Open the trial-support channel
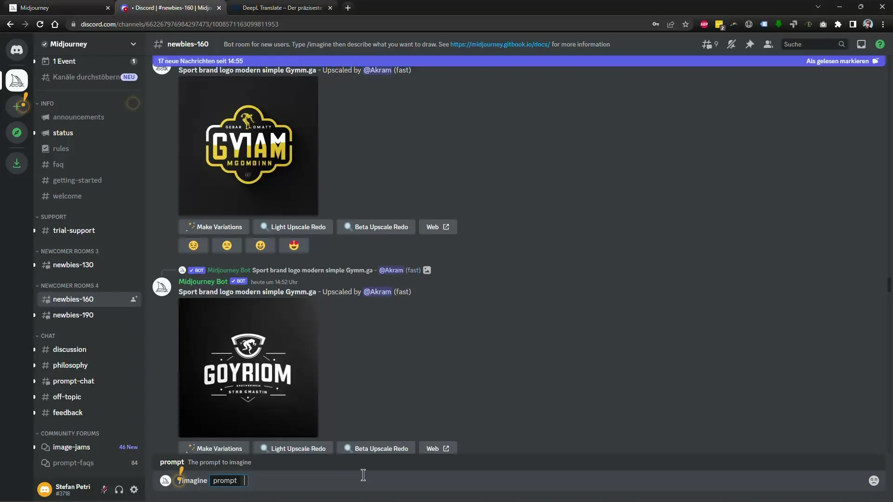 73,230
